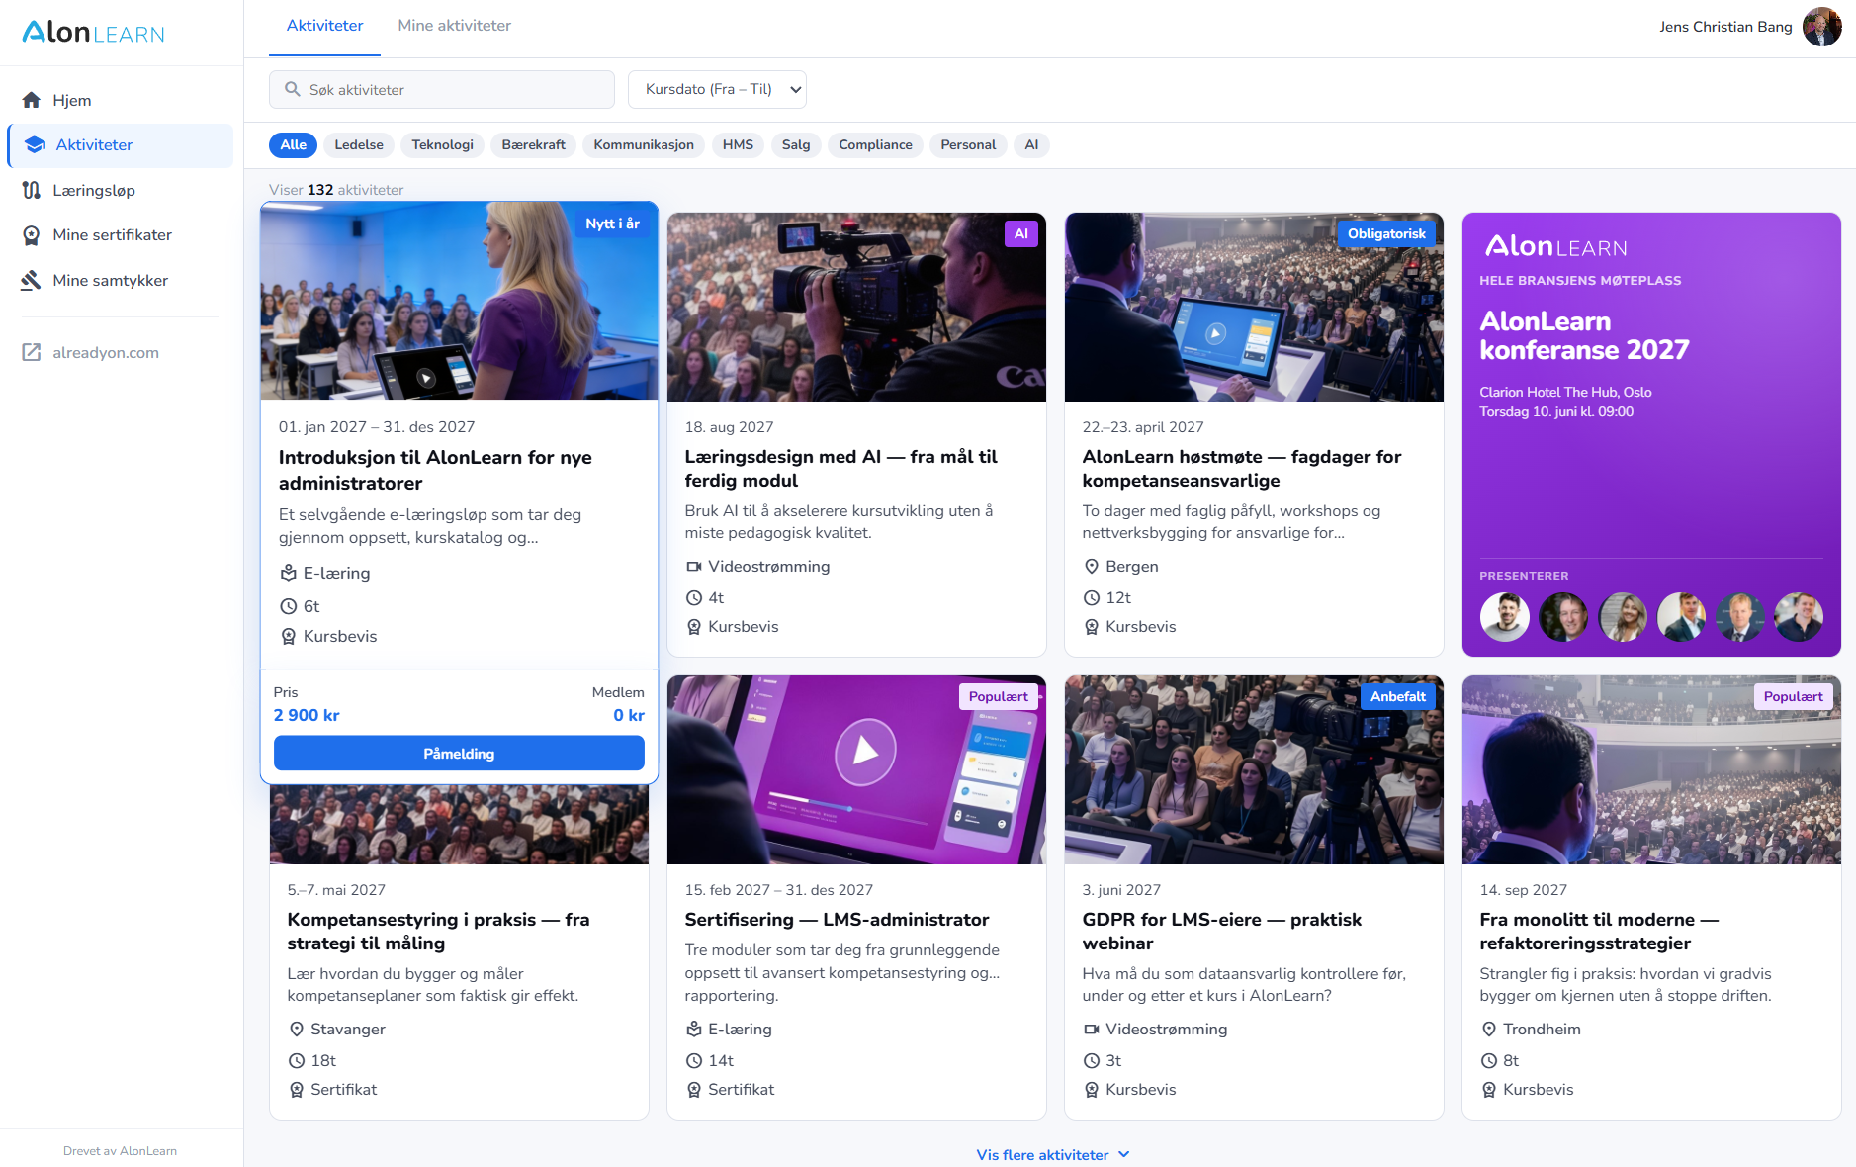Click the certificate icon beside Sertifikat on Kompetansestyring card
Image resolution: width=1856 pixels, height=1167 pixels.
[297, 1090]
